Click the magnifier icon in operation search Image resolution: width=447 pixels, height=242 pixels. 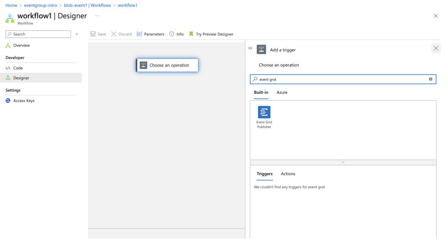[255, 79]
